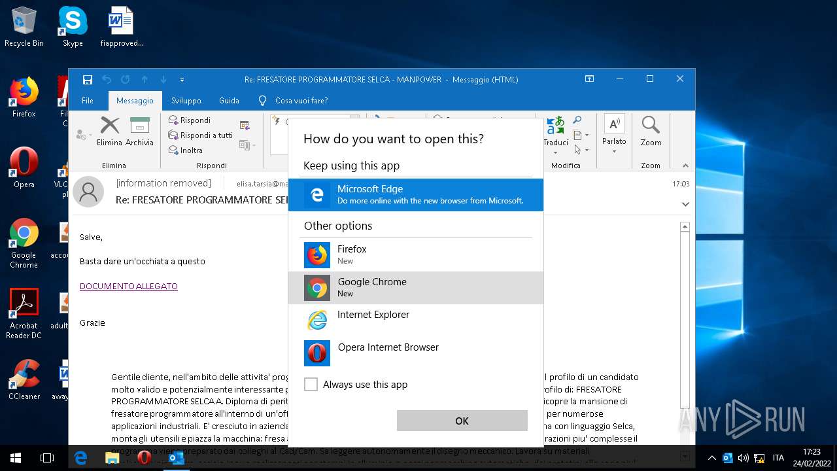
Task: Tick the Always use this app checkbox
Action: click(x=311, y=385)
